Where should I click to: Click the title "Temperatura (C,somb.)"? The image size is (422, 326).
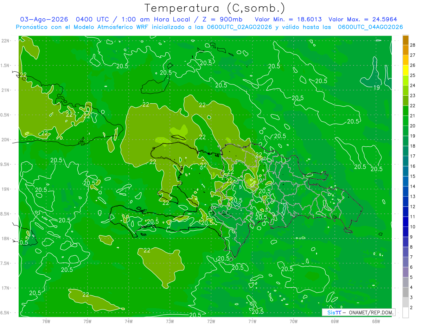pyautogui.click(x=215, y=8)
